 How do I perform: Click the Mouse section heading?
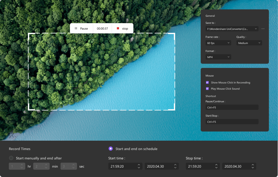click(x=210, y=76)
